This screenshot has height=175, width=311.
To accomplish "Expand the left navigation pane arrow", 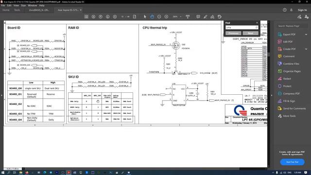I will coord(1,95).
